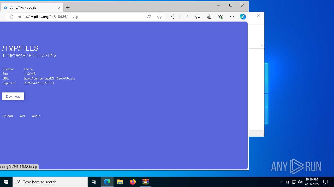This screenshot has width=334, height=187.
Task: Show hidden system tray icons
Action: 281,182
